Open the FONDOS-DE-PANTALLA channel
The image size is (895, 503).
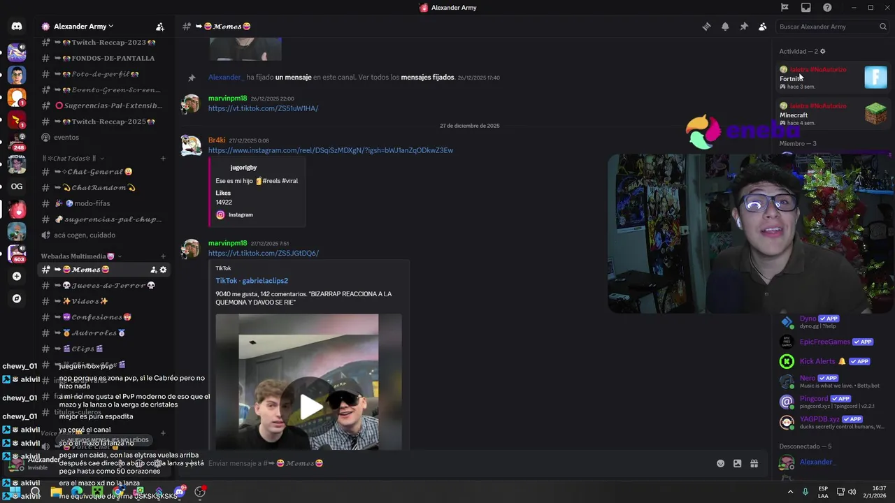(x=103, y=58)
